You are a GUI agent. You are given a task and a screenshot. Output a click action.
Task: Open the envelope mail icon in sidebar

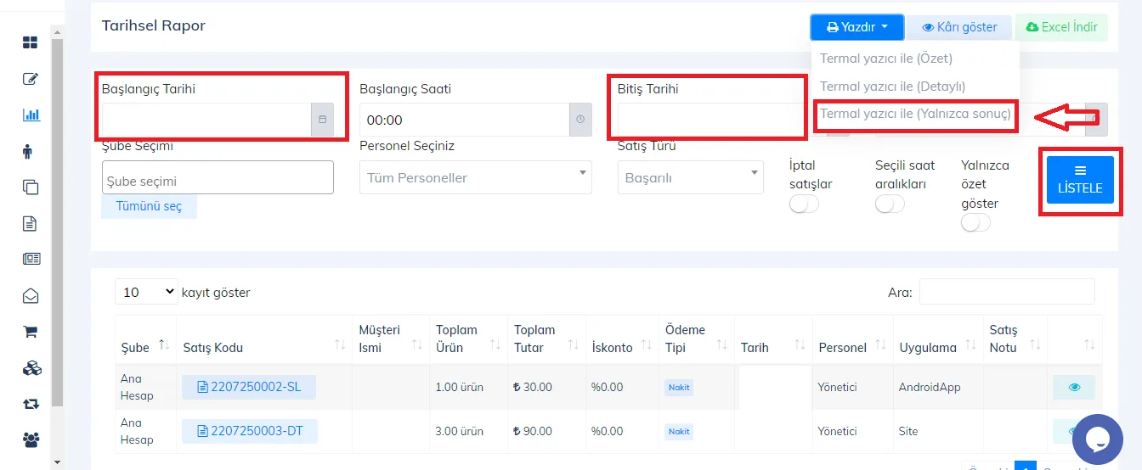(31, 296)
